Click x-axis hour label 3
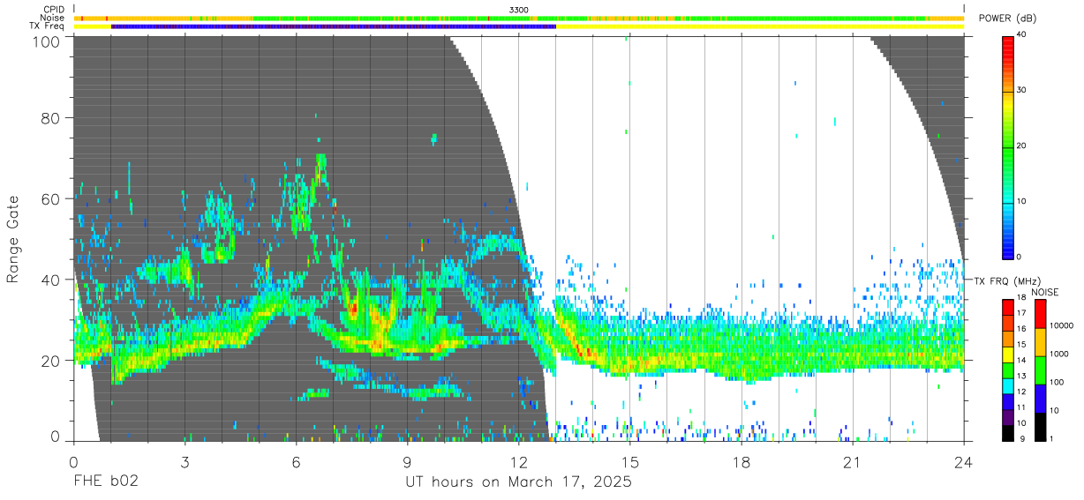This screenshot has width=1084, height=500. pyautogui.click(x=184, y=462)
